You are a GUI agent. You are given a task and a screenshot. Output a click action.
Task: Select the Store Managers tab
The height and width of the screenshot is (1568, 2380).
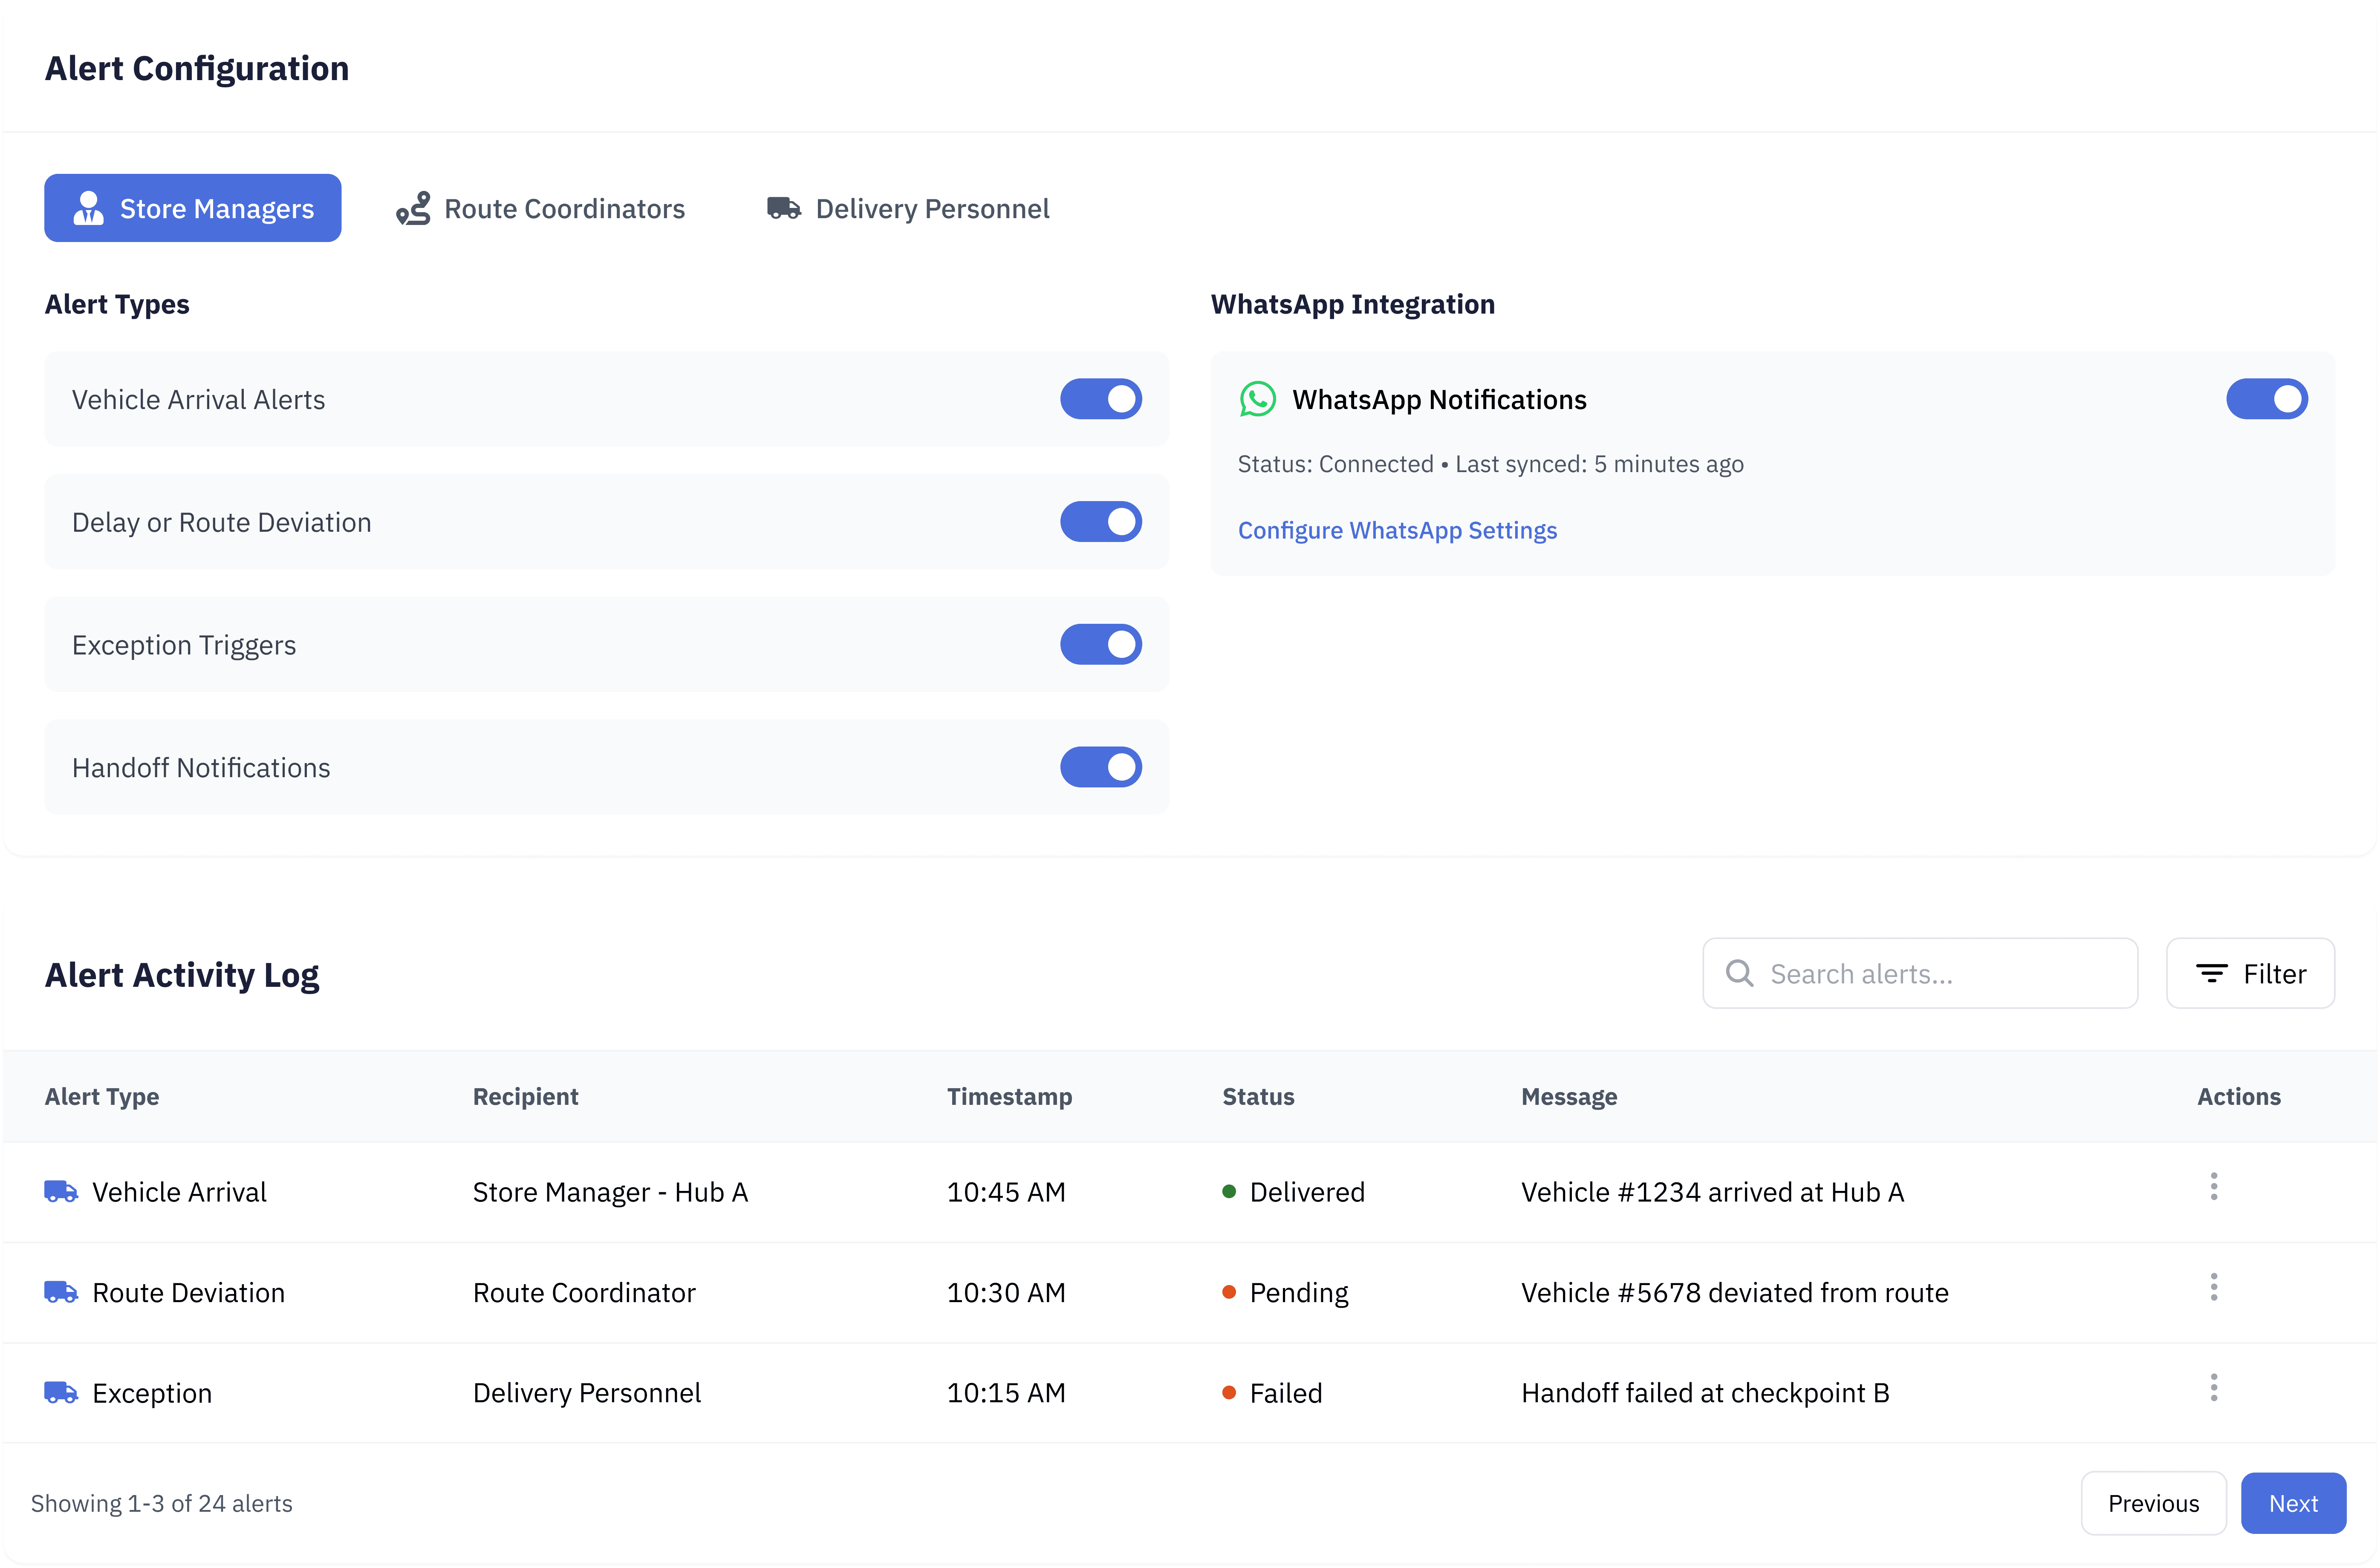193,208
